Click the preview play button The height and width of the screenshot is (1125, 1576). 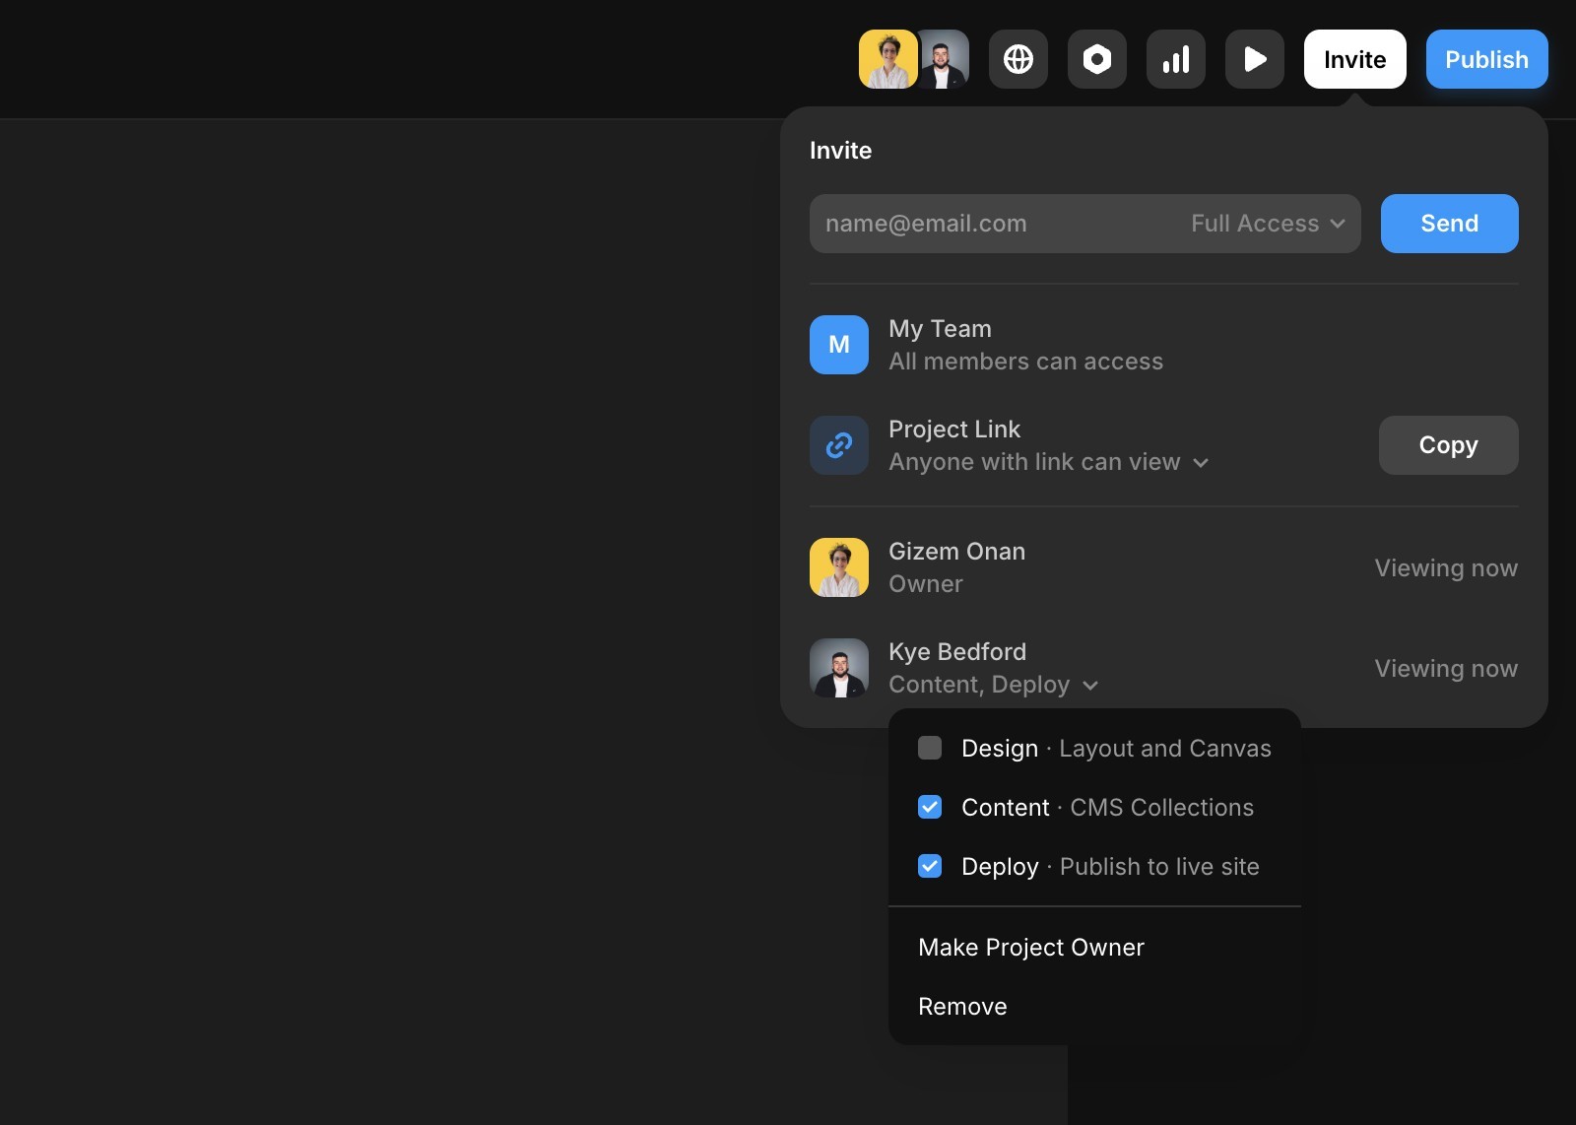(1255, 59)
